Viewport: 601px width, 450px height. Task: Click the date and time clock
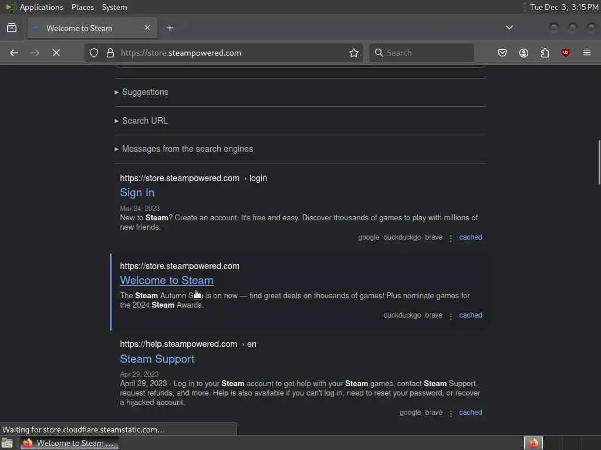click(564, 7)
